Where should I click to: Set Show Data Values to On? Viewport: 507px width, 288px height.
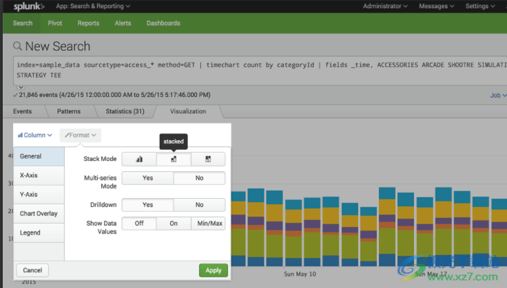click(174, 223)
